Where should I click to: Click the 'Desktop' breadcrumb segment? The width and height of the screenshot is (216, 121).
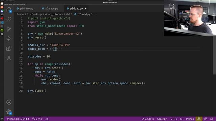(x=36, y=14)
